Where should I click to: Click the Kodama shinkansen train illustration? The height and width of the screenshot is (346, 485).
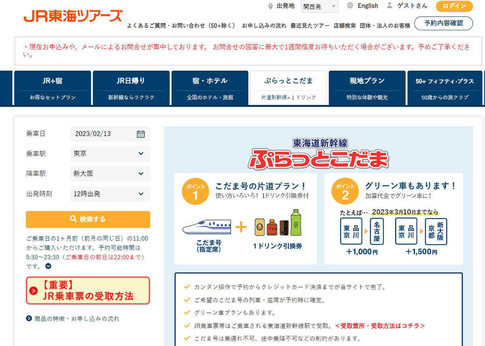[x=207, y=227]
